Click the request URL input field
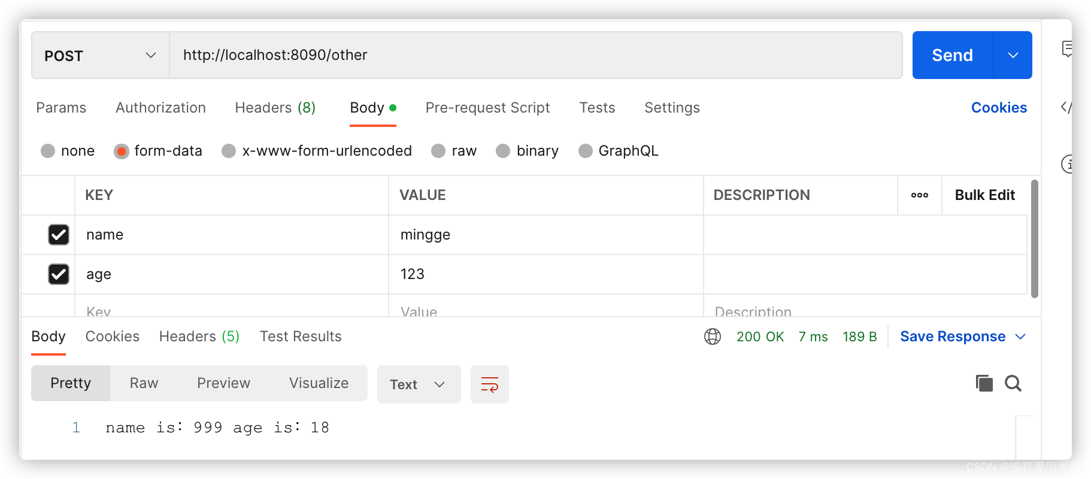The width and height of the screenshot is (1091, 479). 535,55
